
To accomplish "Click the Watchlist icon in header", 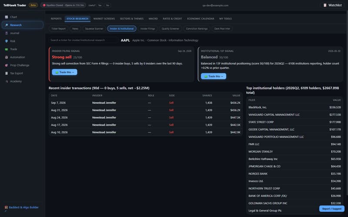I will pos(325,5).
